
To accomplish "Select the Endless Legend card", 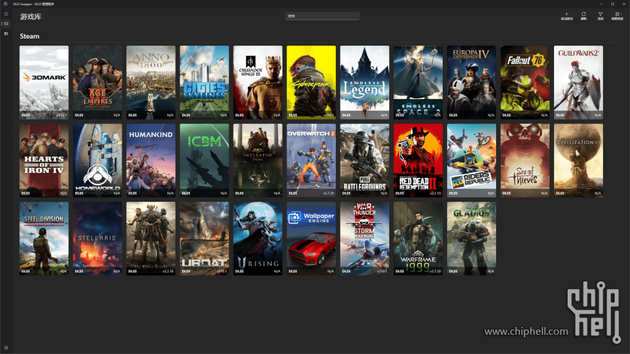I will click(x=364, y=82).
